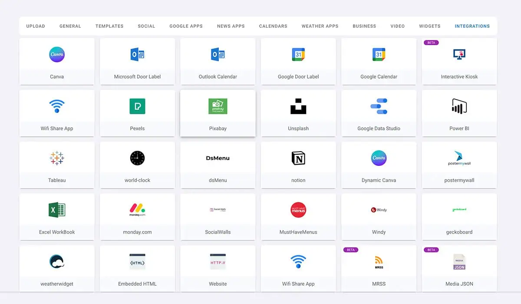Image resolution: width=521 pixels, height=304 pixels.
Task: Open the dsMenu logo
Action: (218, 158)
